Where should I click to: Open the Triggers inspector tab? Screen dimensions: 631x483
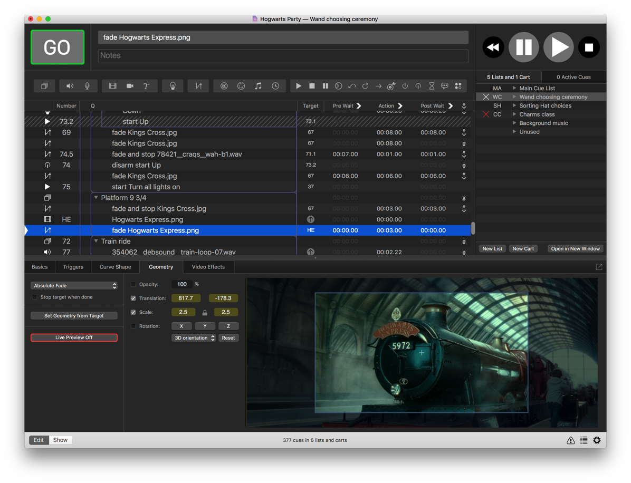coord(73,267)
